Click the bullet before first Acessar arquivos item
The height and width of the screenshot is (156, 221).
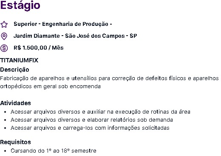point(5,112)
